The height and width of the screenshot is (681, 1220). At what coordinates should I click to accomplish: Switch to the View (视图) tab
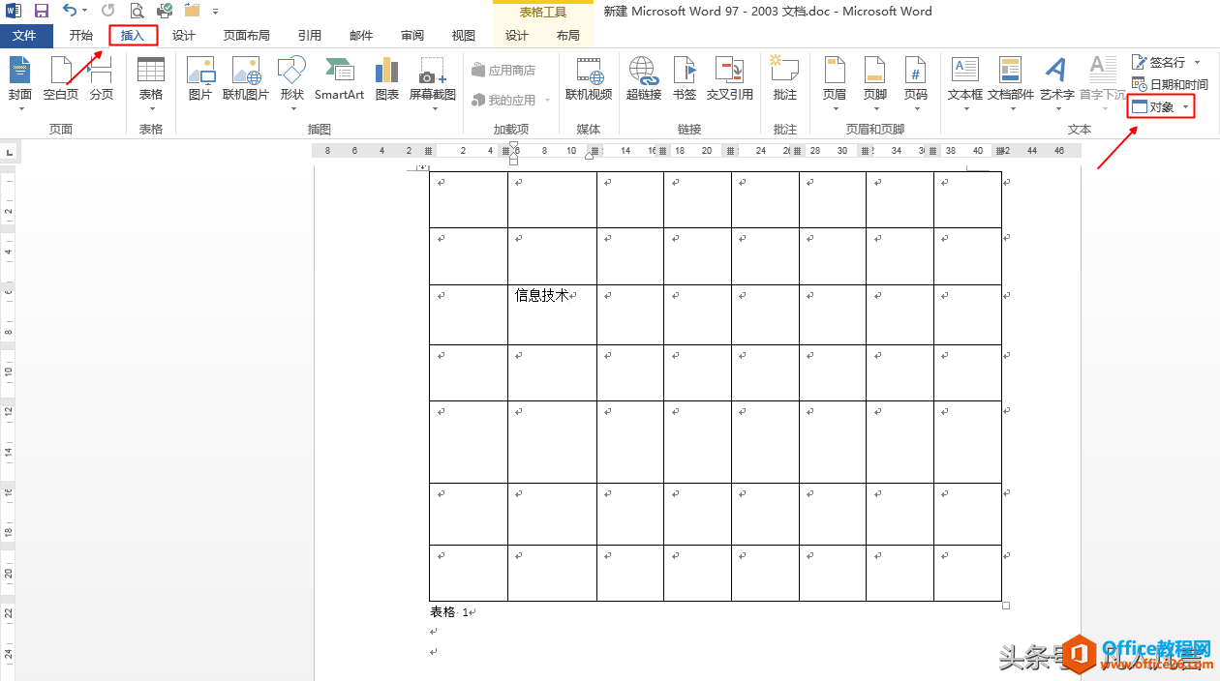click(464, 36)
